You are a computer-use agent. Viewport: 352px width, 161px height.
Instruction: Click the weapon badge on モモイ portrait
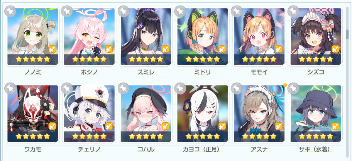click(x=279, y=49)
